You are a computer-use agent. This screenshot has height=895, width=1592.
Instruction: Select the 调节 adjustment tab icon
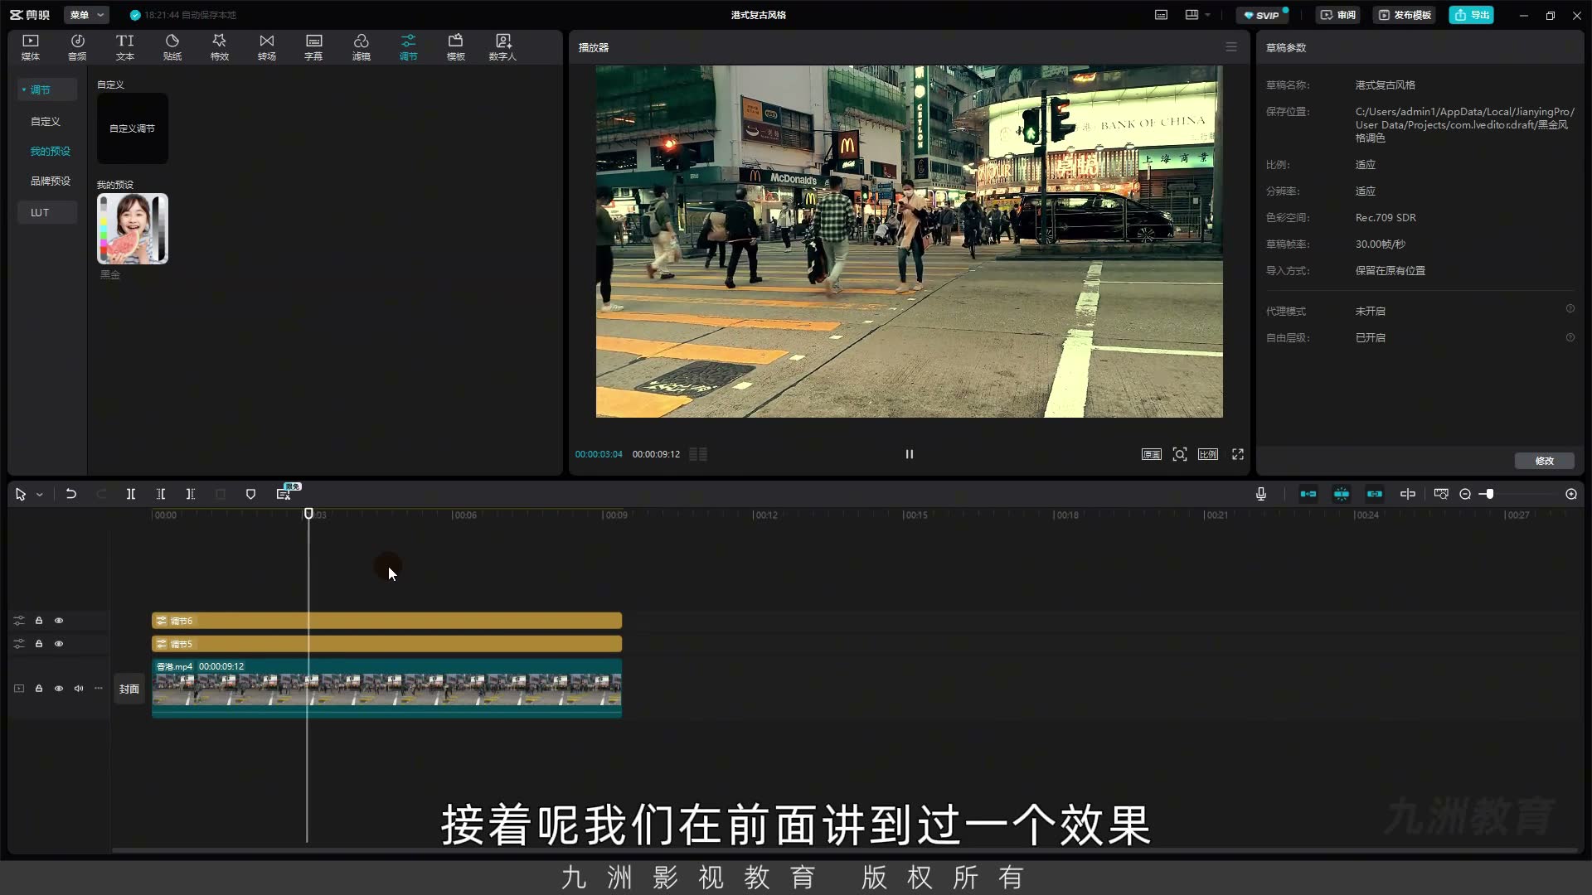coord(408,41)
